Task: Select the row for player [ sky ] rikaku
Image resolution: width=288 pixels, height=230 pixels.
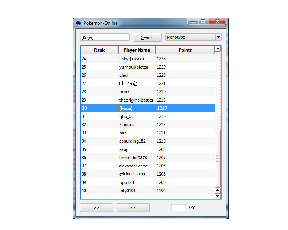Action: pos(148,59)
